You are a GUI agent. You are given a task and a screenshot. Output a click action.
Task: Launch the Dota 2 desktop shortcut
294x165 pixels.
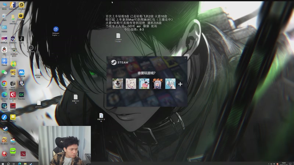(23, 155)
